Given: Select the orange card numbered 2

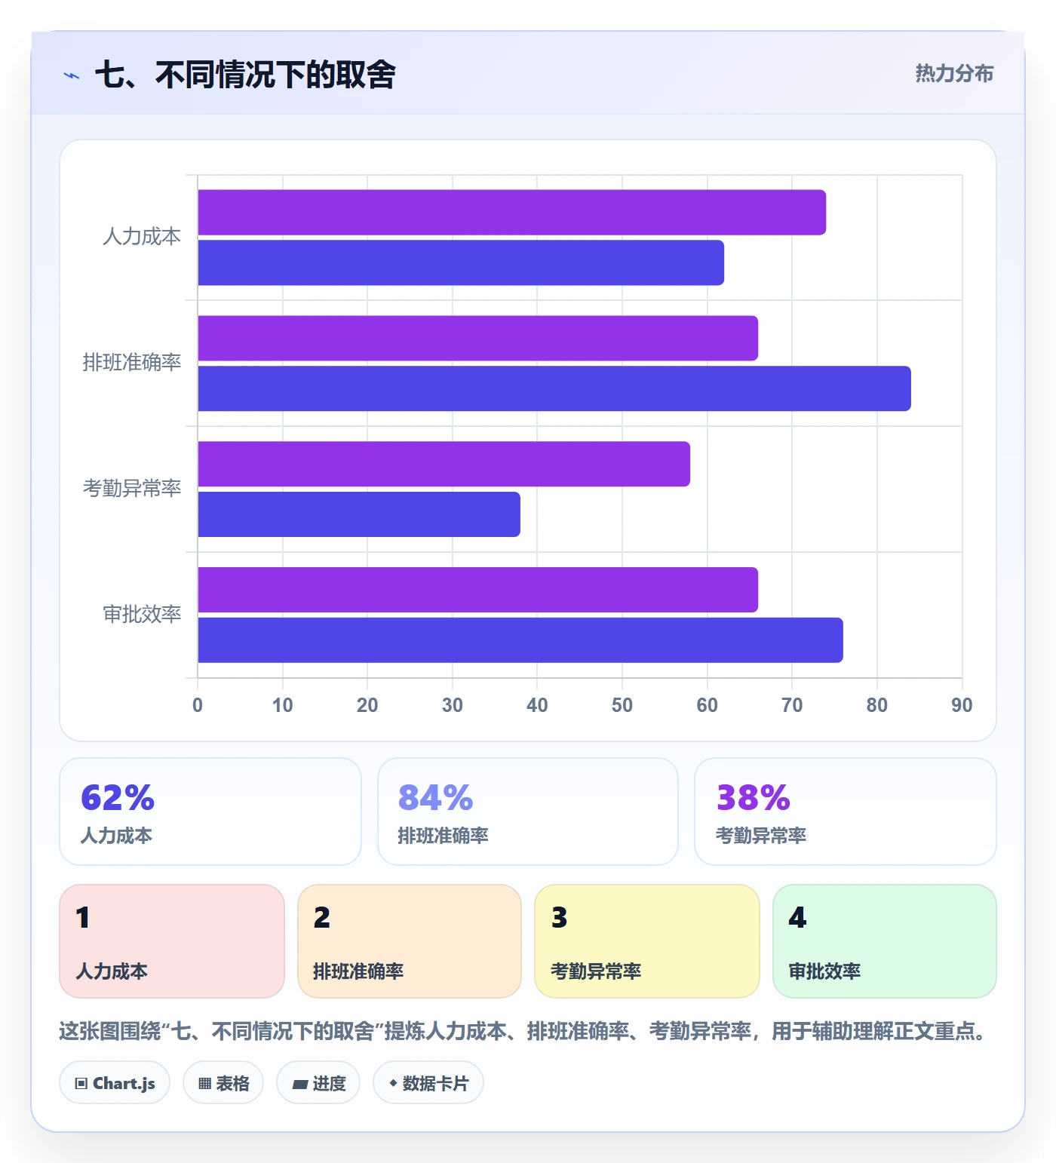Looking at the screenshot, I should tap(410, 941).
